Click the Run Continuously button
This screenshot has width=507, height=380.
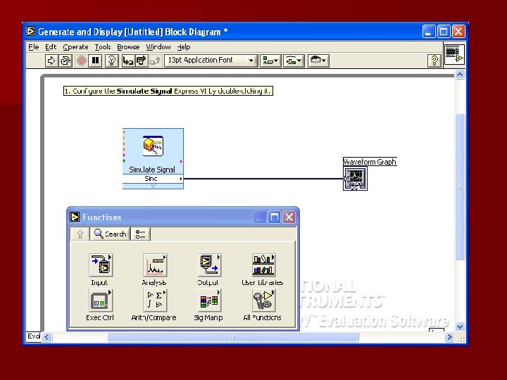click(65, 61)
